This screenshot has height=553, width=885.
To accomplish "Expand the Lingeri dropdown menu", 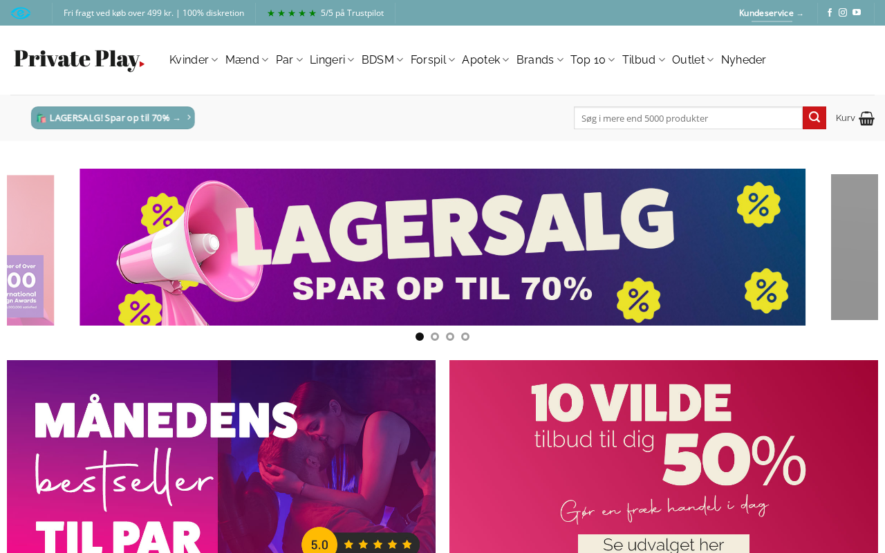I will [x=332, y=60].
